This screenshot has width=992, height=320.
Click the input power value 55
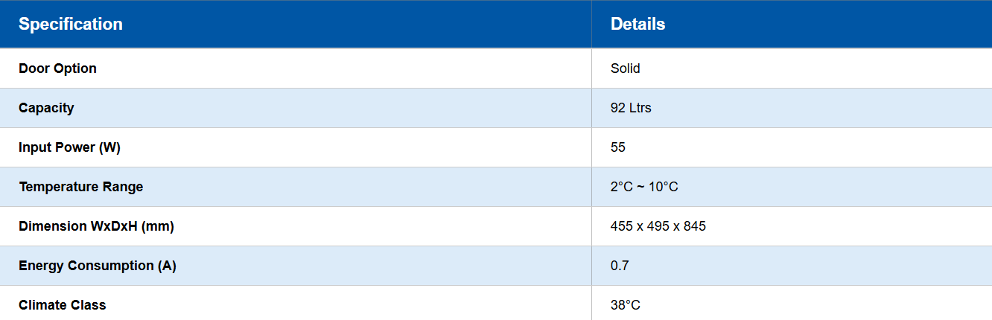click(x=617, y=147)
